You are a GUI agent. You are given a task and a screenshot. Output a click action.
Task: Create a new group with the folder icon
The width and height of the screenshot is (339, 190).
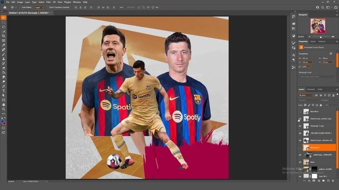(324, 180)
